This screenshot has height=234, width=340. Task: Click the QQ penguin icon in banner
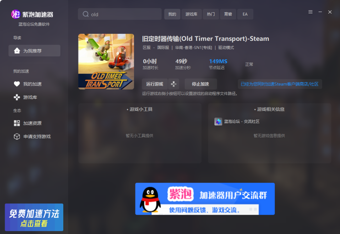(150, 199)
